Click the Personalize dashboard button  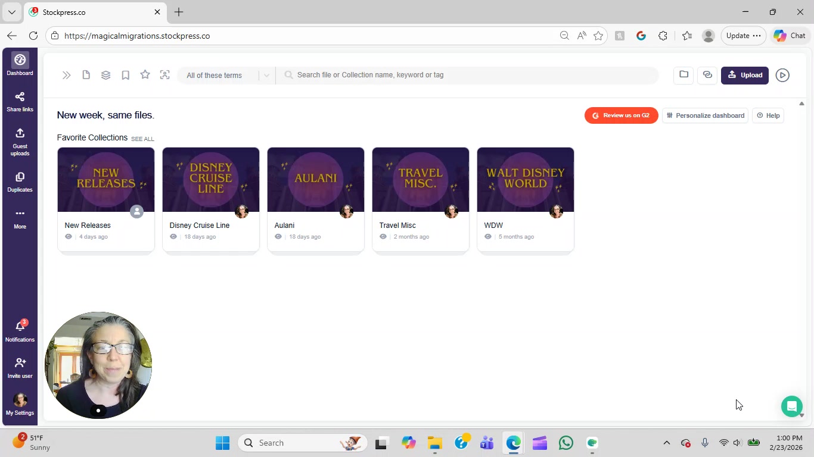pos(705,115)
